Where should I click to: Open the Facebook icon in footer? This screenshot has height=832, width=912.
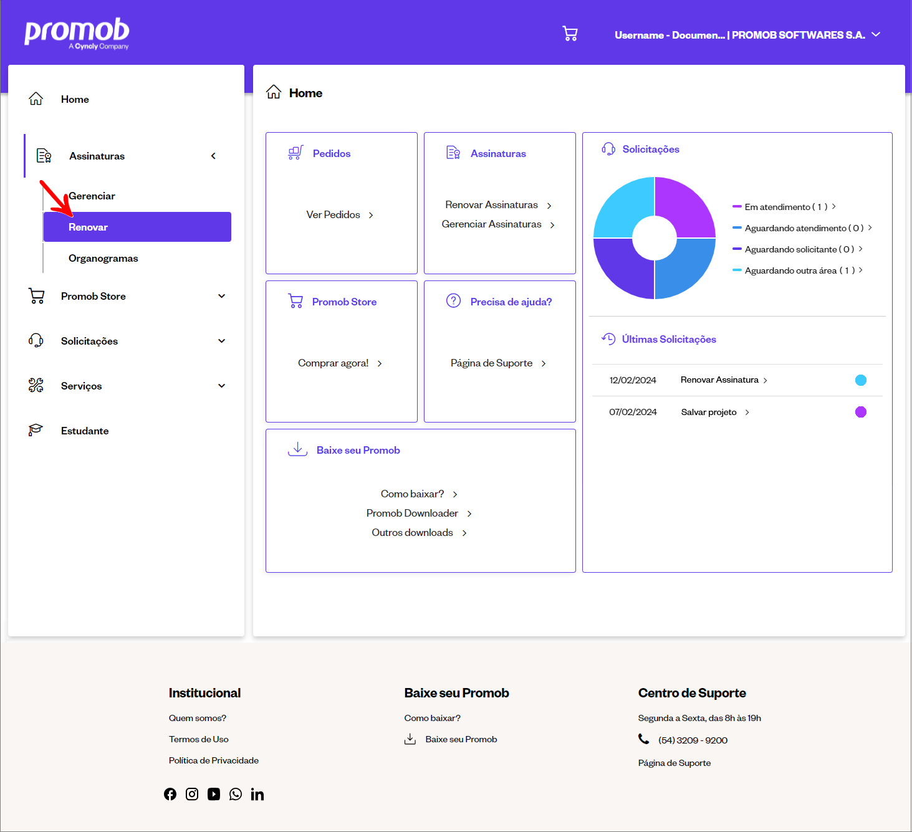pos(170,794)
